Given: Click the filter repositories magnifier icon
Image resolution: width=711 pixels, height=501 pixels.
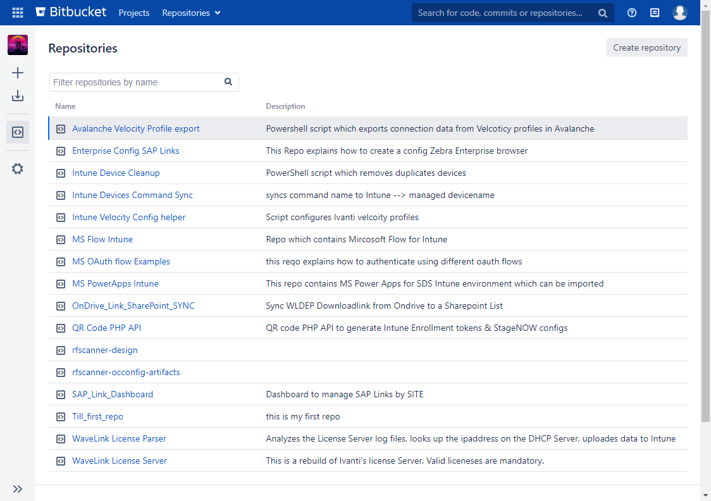Looking at the screenshot, I should click(x=228, y=82).
